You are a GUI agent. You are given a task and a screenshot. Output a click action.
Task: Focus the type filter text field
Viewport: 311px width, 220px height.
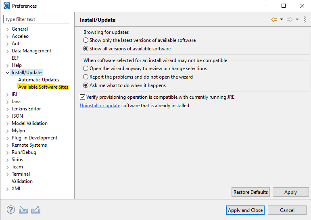[x=37, y=19]
